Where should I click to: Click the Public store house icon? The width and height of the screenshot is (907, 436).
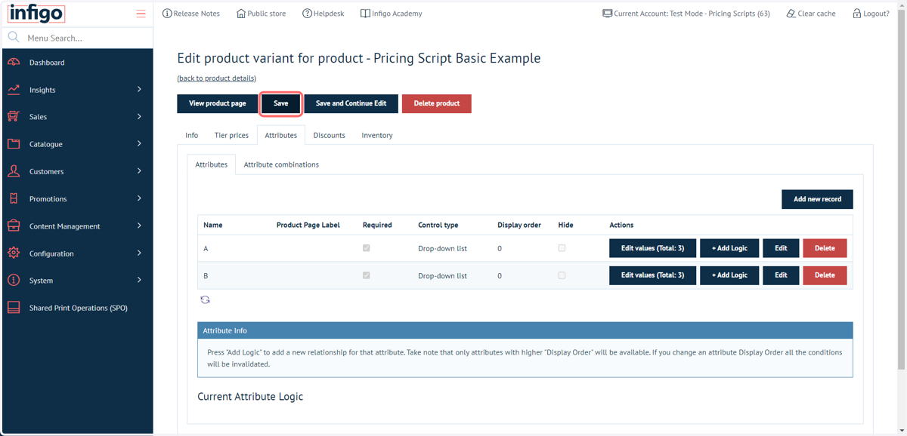pyautogui.click(x=241, y=14)
